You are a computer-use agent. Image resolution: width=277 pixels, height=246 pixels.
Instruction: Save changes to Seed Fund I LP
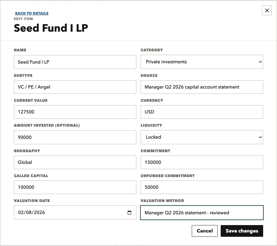(242, 231)
